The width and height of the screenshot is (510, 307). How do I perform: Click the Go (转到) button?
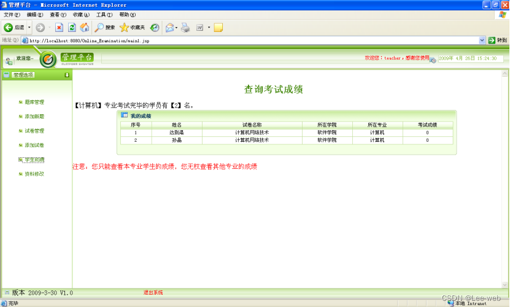[x=498, y=41]
